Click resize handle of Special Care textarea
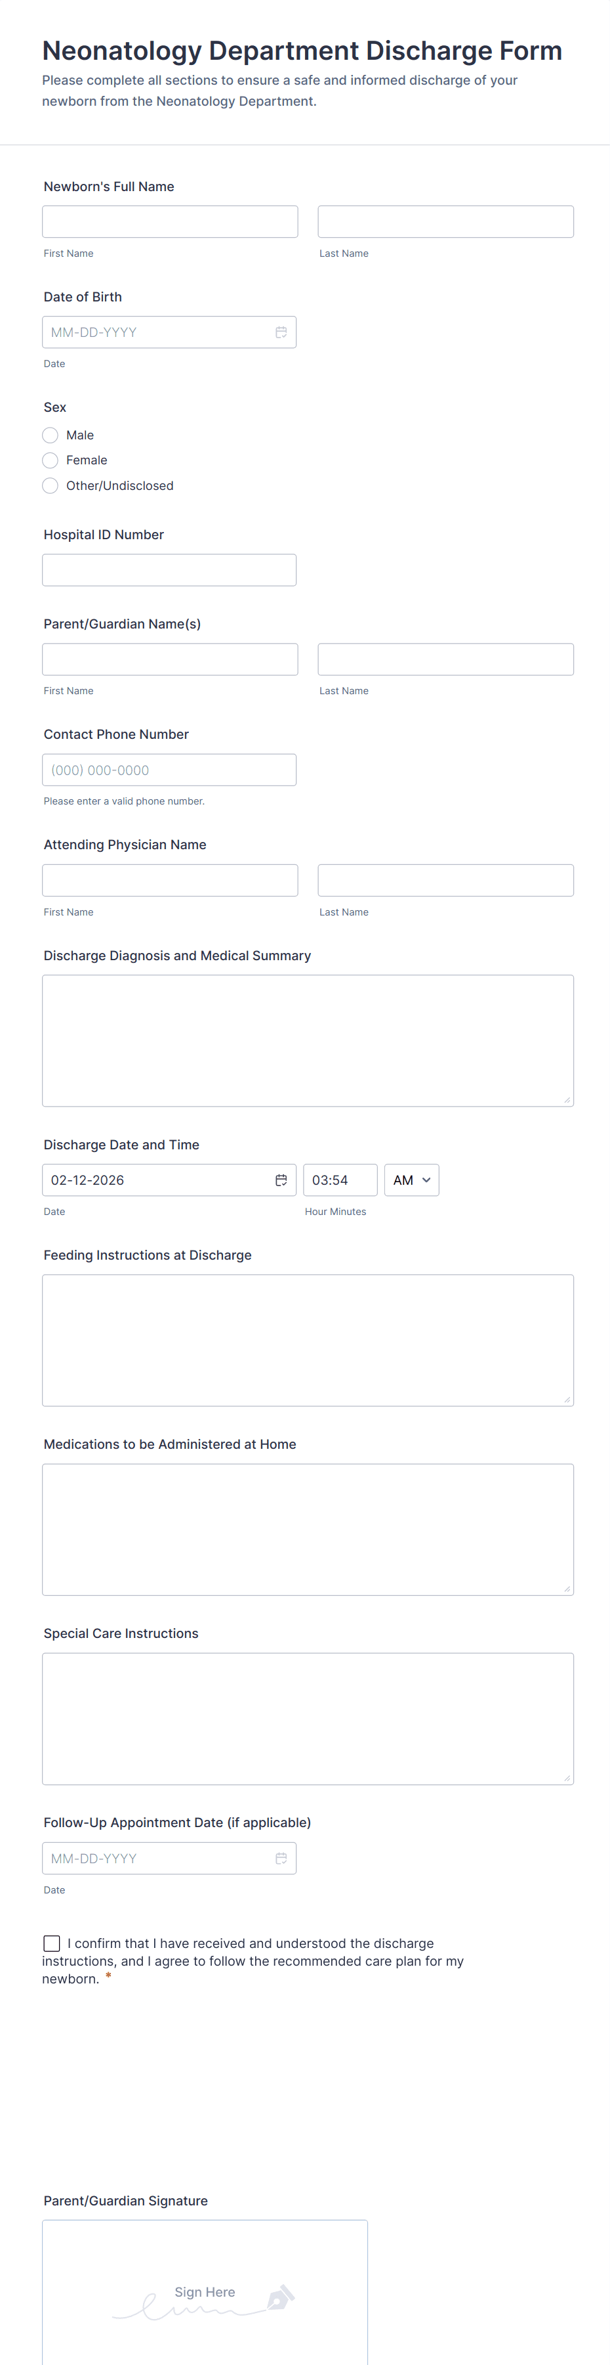Image resolution: width=610 pixels, height=2365 pixels. click(x=567, y=1779)
